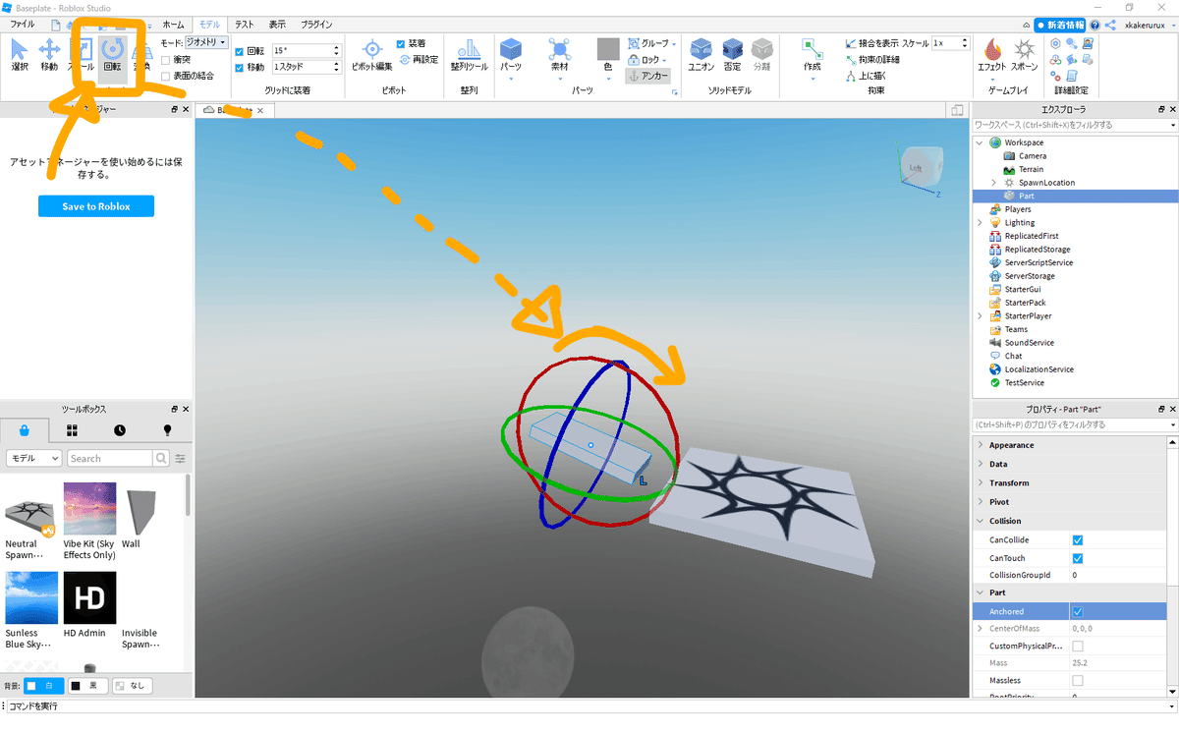Set Toolbox background to なし (none)

coord(132,685)
